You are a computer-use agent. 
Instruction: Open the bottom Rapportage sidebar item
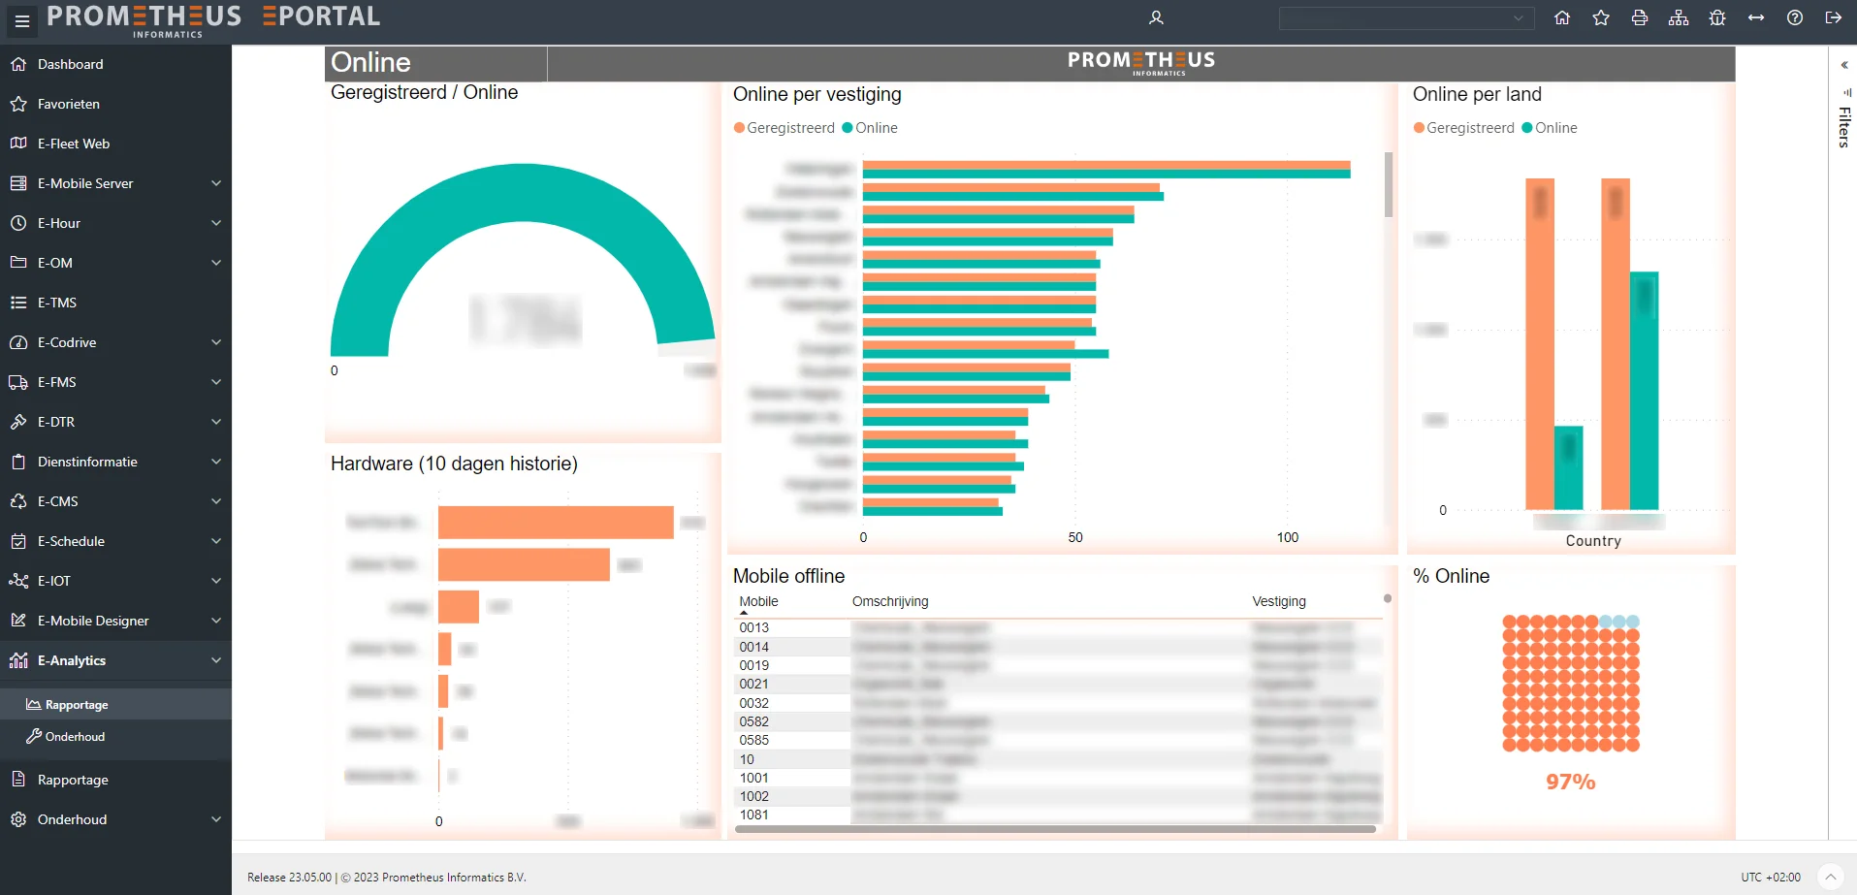point(115,780)
